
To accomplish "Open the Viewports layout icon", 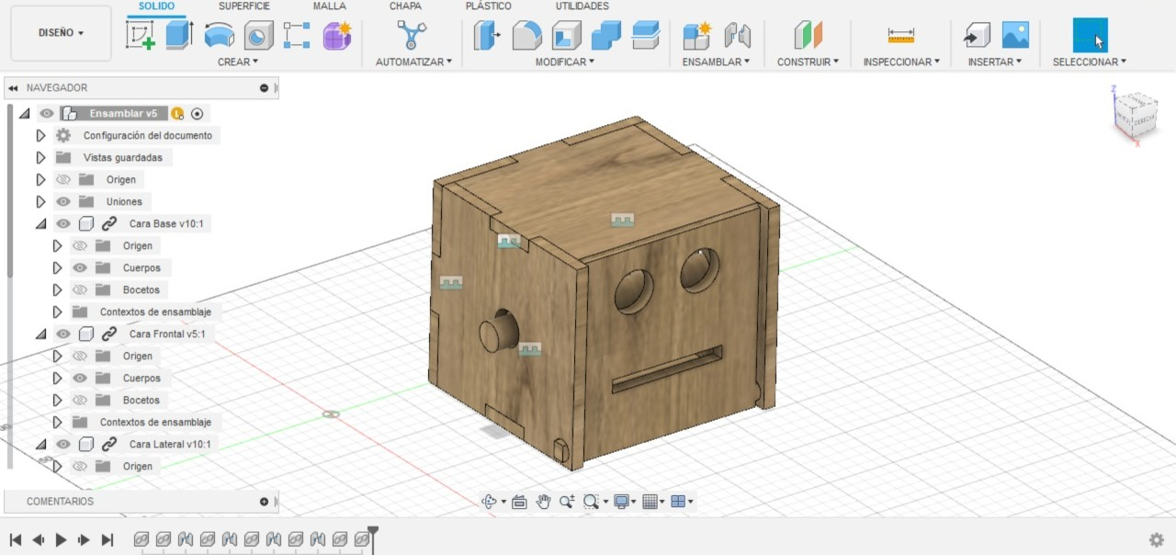I will 679,502.
